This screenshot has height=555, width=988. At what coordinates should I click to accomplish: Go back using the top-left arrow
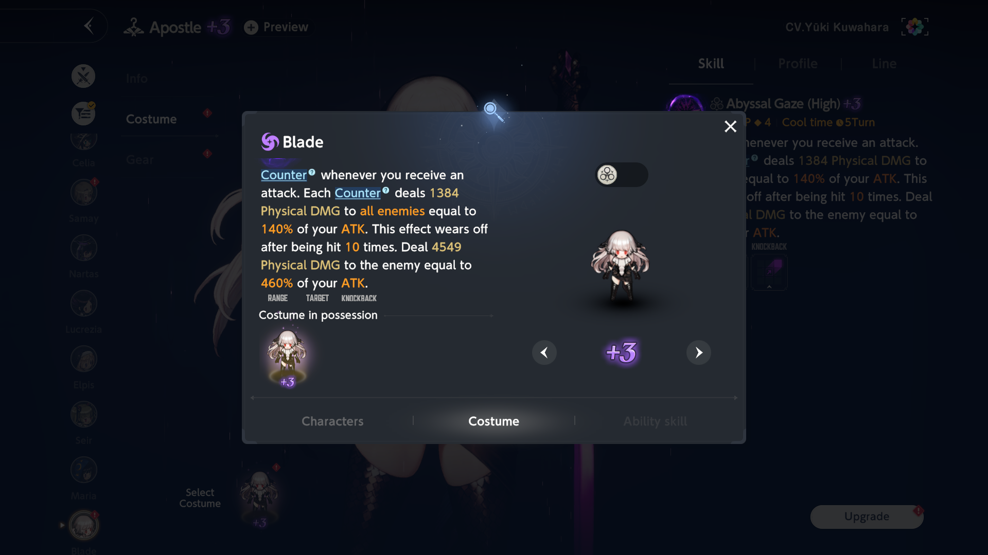click(x=89, y=26)
